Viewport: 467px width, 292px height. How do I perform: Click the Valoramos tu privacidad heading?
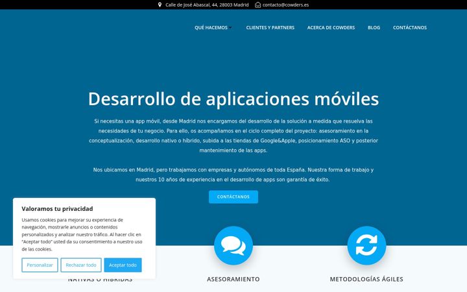click(57, 209)
